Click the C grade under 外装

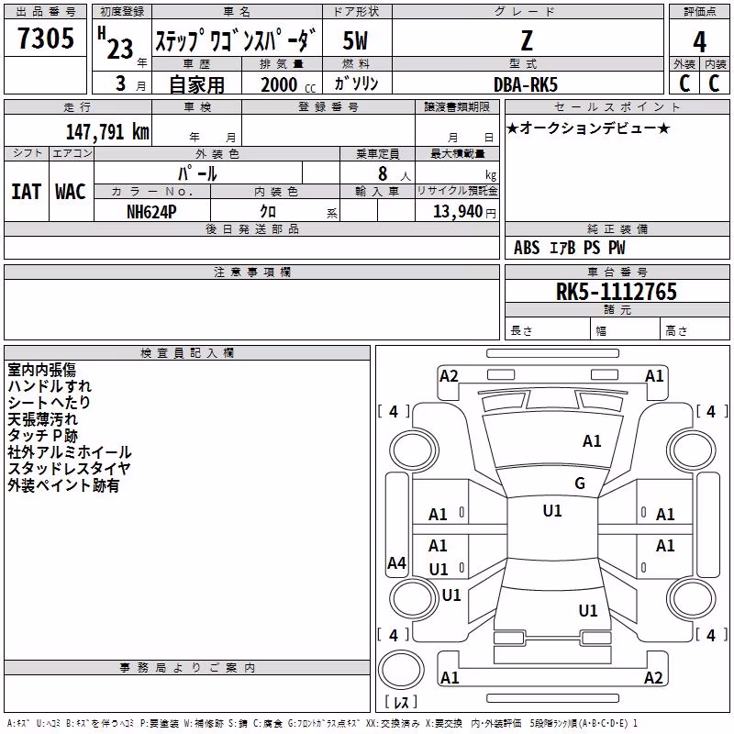point(684,83)
